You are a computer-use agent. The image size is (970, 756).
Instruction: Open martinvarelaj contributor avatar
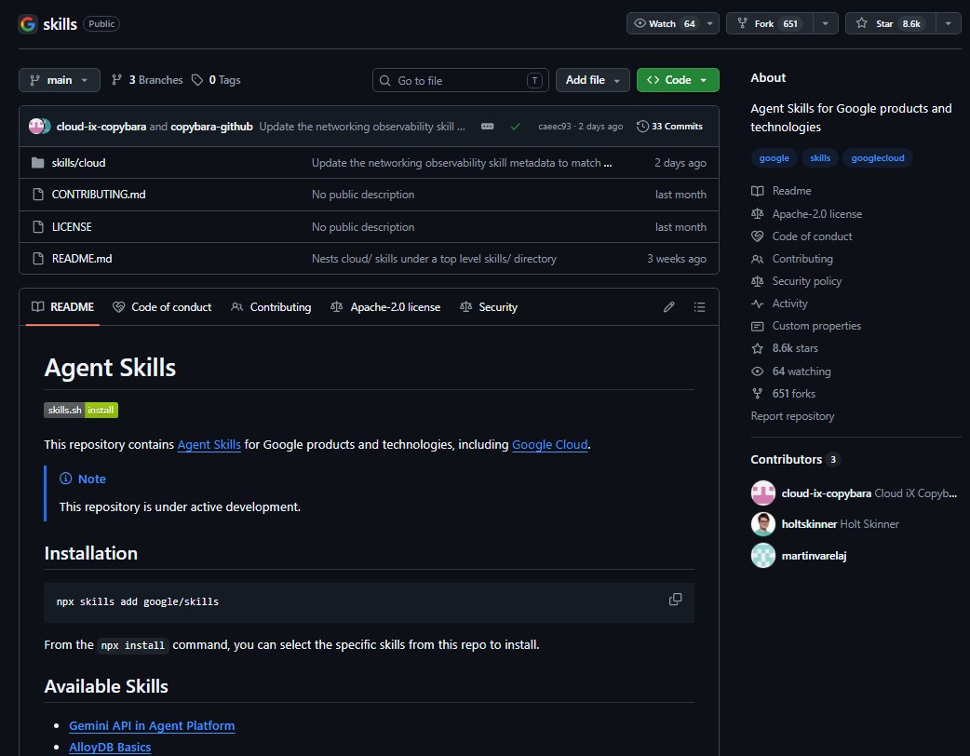[x=762, y=556]
